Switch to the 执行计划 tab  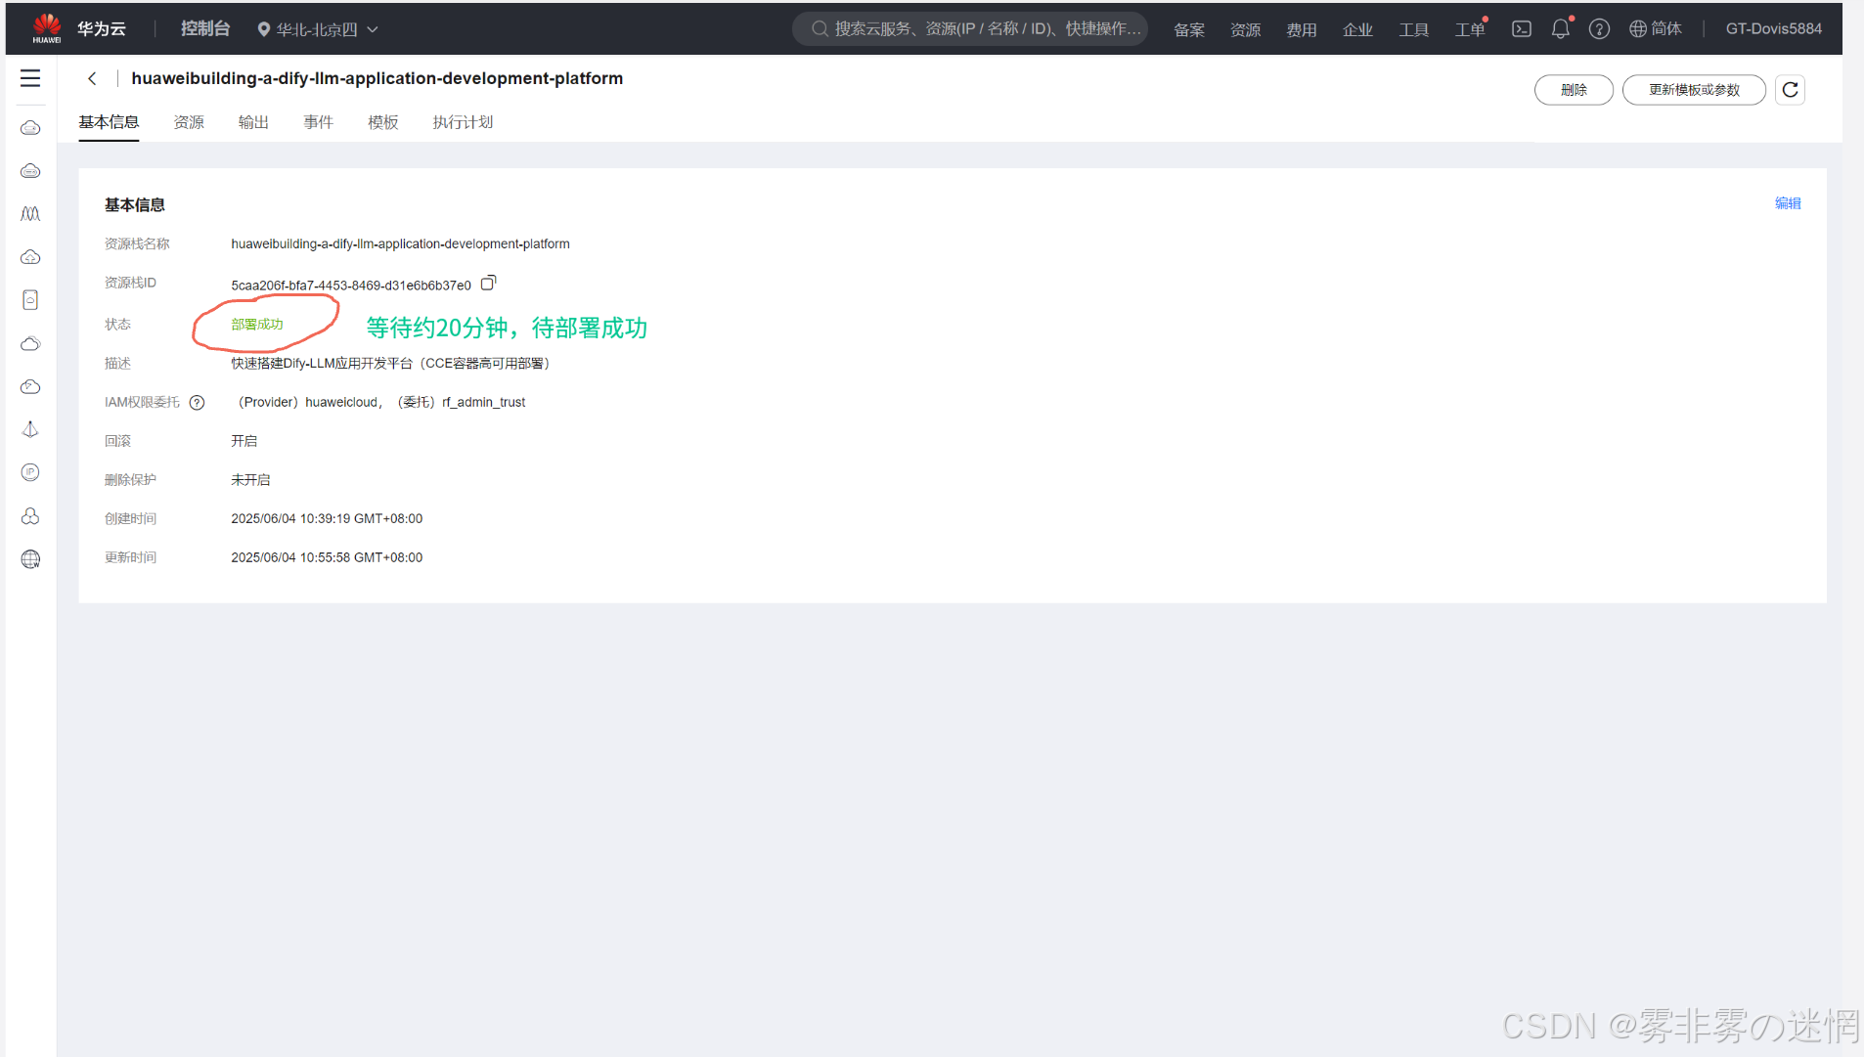pos(463,122)
